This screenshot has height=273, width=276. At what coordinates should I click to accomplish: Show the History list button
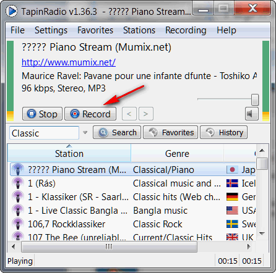223,132
